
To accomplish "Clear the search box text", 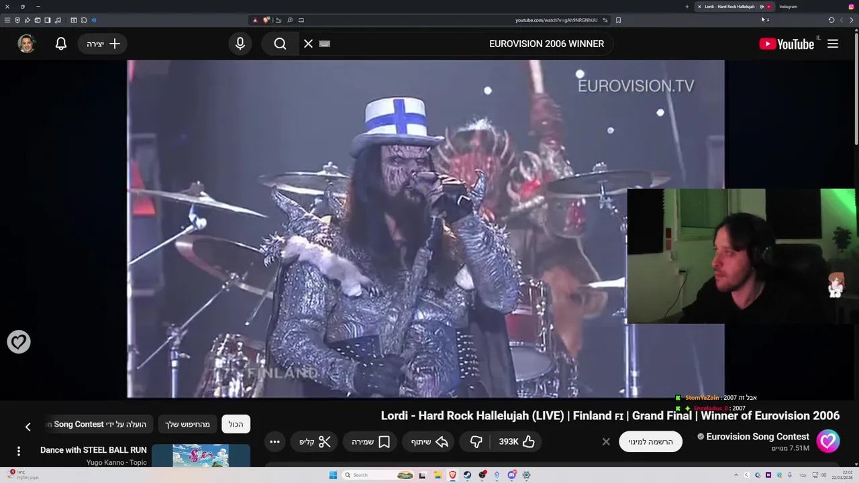I will [x=308, y=44].
